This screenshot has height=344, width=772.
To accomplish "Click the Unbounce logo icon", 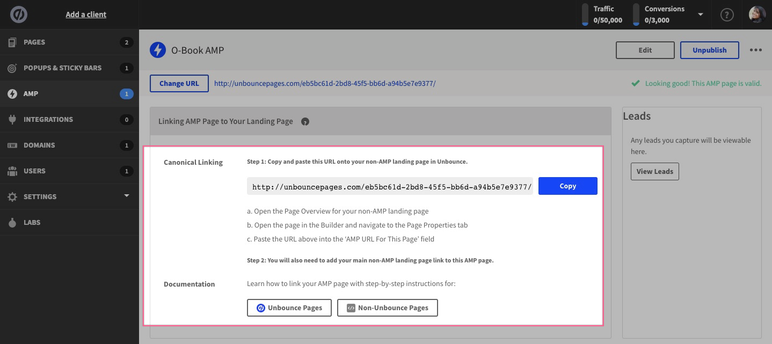I will 19,14.
